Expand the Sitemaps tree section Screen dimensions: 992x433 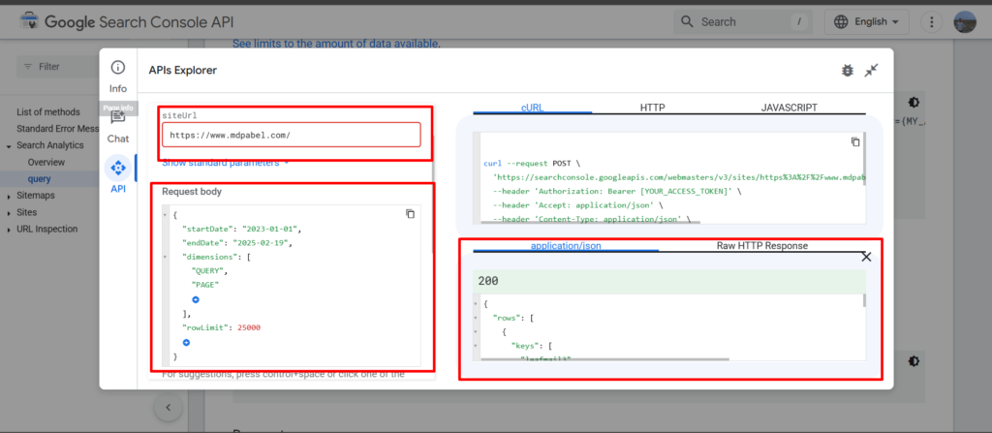pos(9,197)
